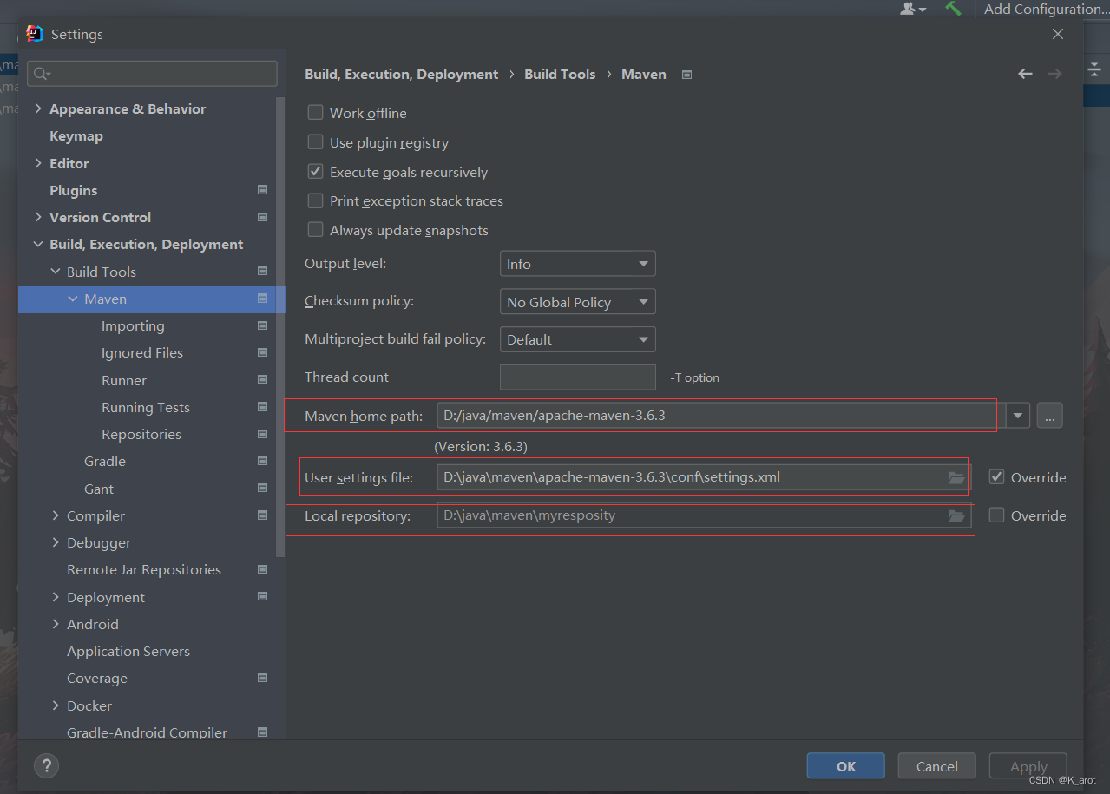
Task: Click the settings search field
Action: pyautogui.click(x=153, y=74)
